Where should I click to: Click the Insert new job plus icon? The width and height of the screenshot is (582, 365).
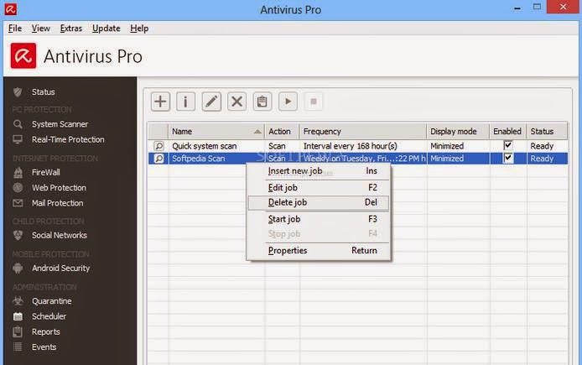[160, 102]
